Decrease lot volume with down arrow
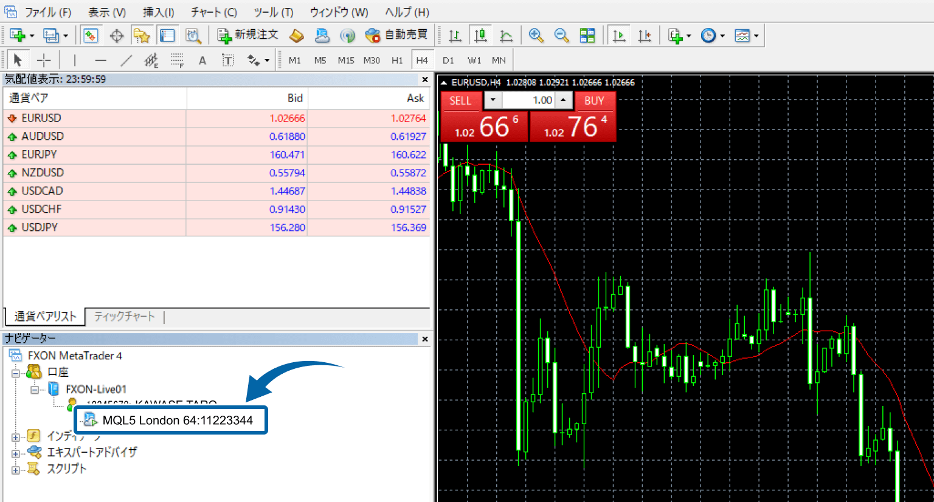Screen dimensions: 934x502 click(493, 100)
